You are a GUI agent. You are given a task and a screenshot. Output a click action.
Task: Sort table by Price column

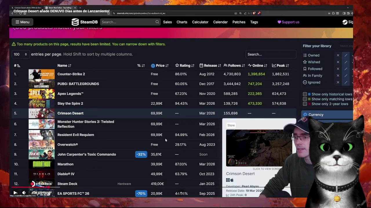tap(160, 66)
